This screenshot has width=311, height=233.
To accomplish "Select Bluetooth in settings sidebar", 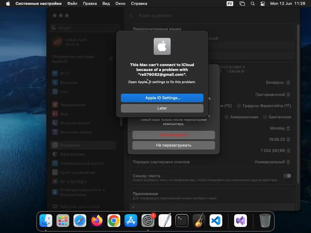I will 83,83.
